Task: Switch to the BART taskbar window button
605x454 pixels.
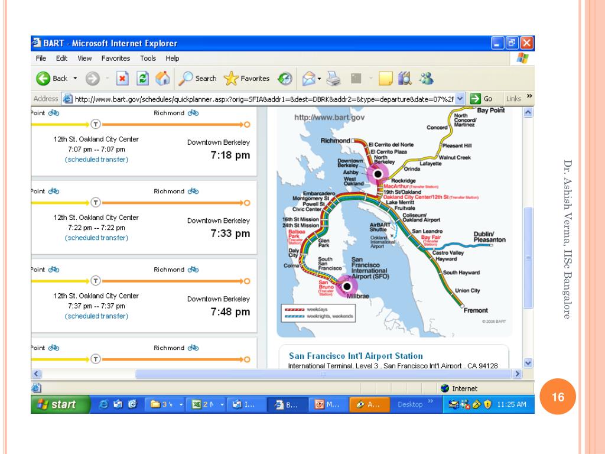Action: (287, 404)
